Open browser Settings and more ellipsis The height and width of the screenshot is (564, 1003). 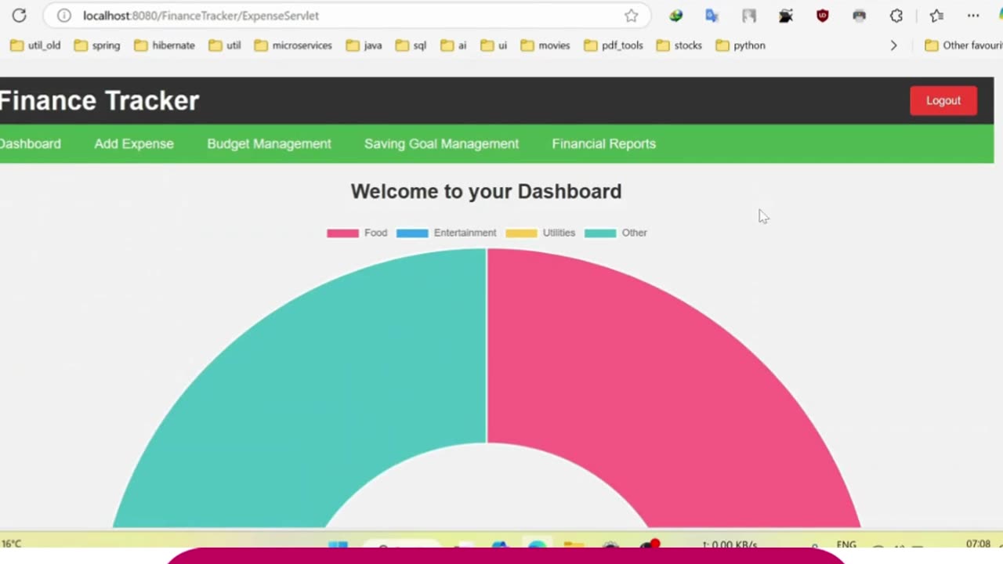(973, 16)
